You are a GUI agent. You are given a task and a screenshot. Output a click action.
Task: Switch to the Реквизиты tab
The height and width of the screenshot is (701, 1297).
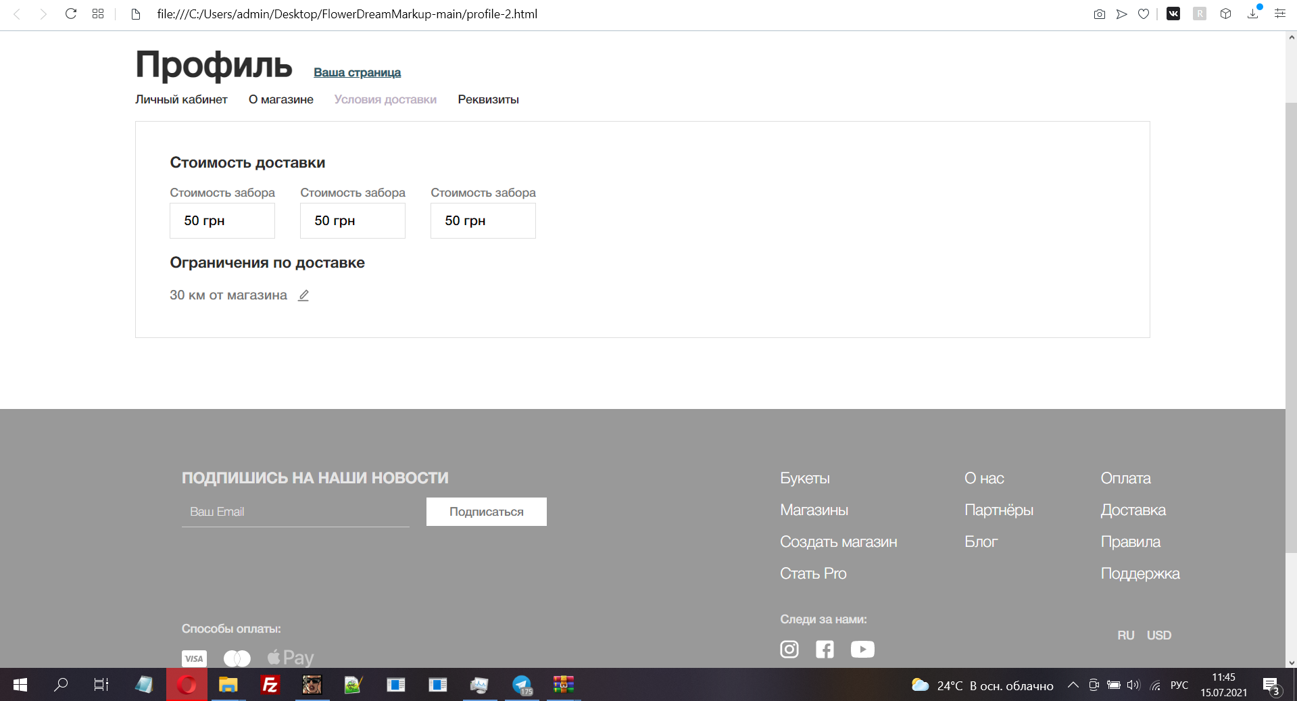pos(488,99)
